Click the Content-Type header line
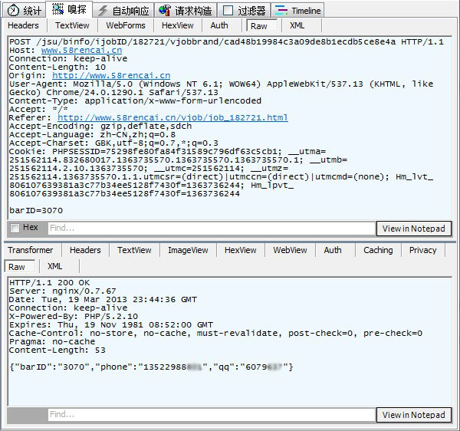460x431 pixels. [x=135, y=101]
